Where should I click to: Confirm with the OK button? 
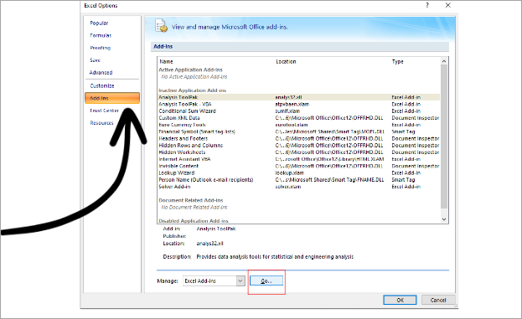click(400, 300)
